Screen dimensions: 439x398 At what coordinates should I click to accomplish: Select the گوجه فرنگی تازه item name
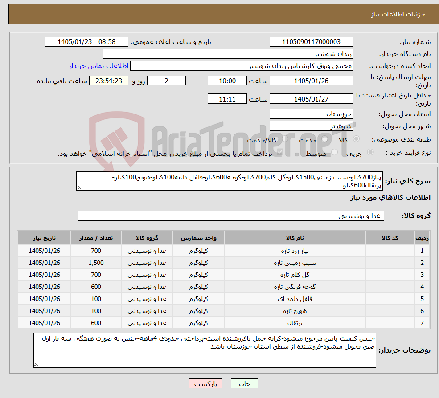pos(295,287)
